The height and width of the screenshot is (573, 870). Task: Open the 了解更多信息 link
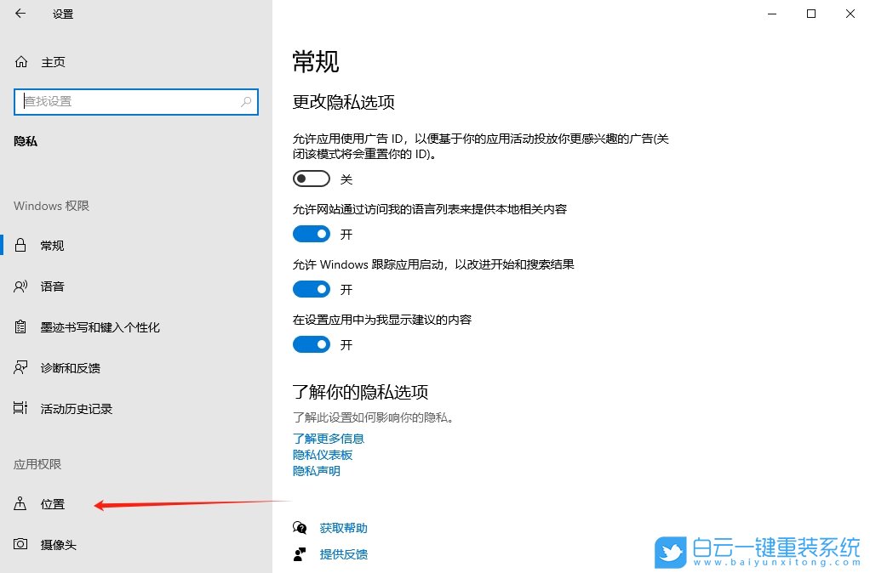[329, 439]
